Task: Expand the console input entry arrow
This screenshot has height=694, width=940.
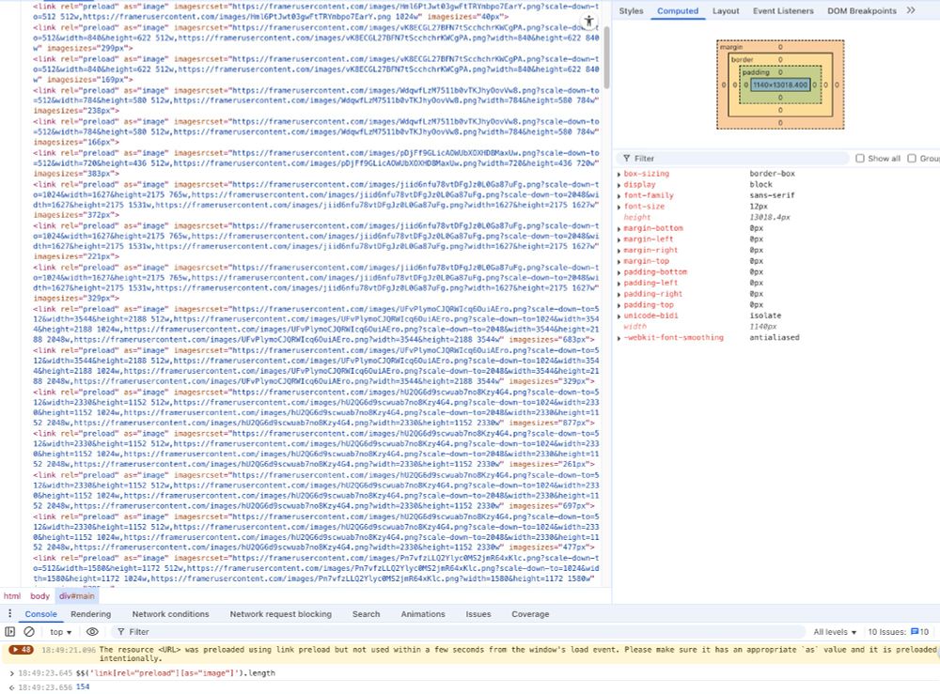Action: click(12, 673)
